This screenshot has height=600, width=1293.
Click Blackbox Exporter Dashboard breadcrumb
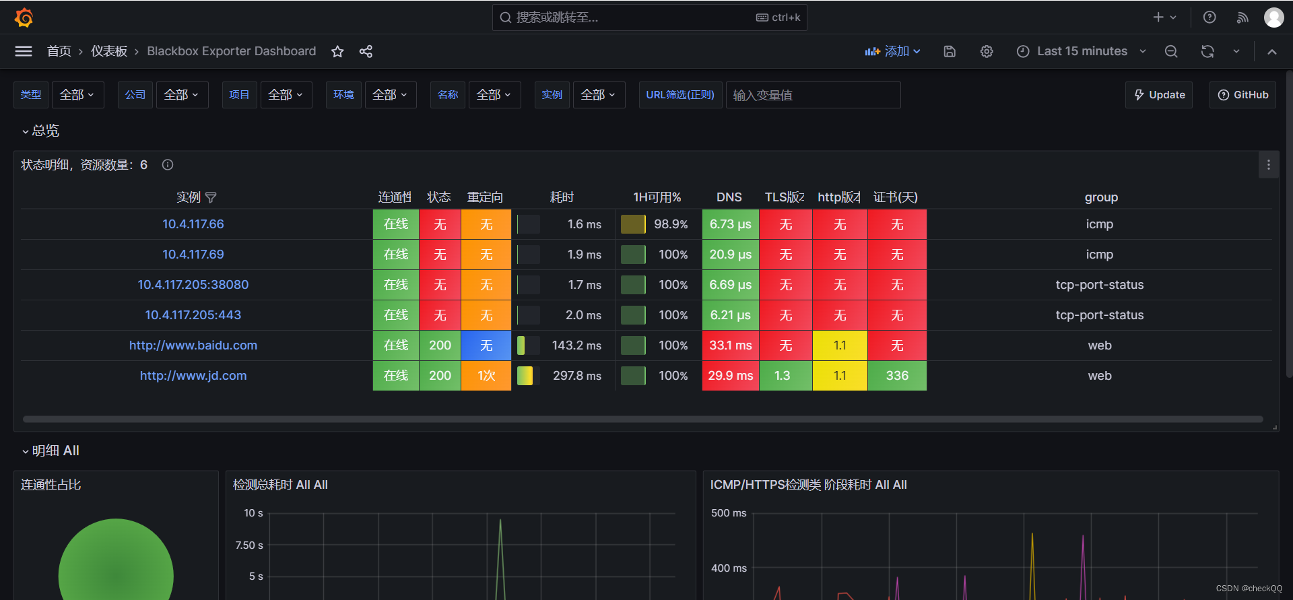[232, 51]
